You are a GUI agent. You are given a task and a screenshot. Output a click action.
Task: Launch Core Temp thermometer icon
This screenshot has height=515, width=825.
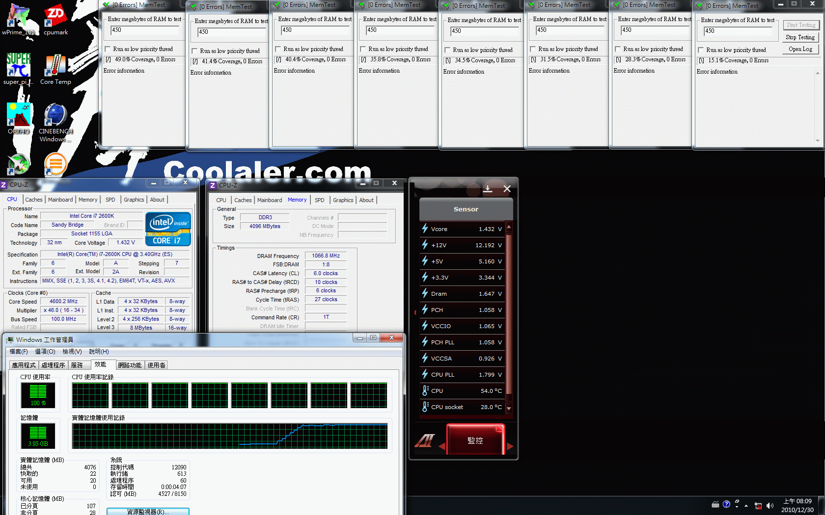55,69
